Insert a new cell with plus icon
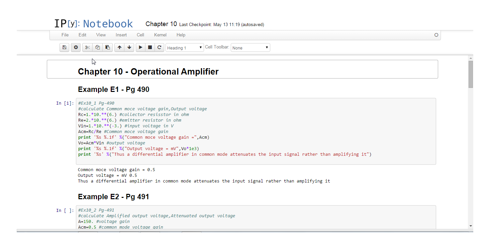Screen dimensions: 490x249 coord(76,47)
